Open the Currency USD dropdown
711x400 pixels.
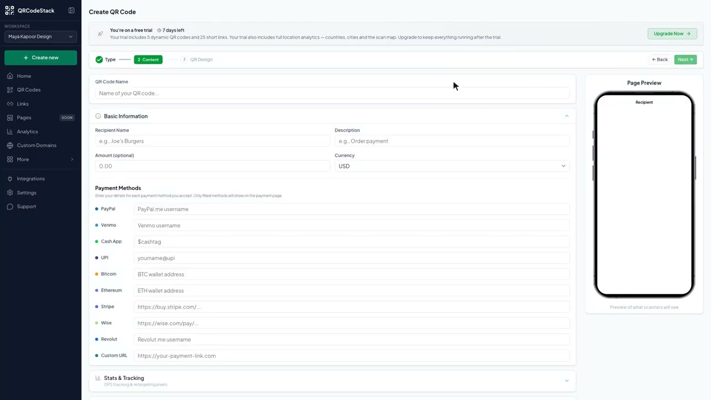pos(452,166)
